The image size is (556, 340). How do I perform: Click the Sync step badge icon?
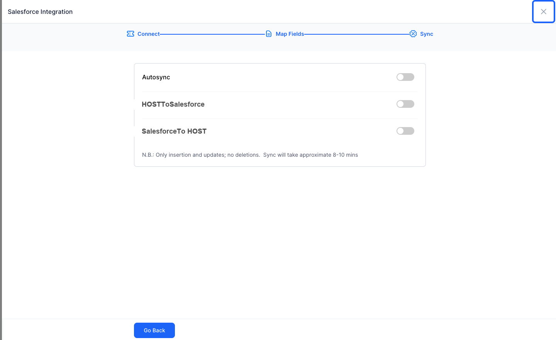[x=413, y=34]
